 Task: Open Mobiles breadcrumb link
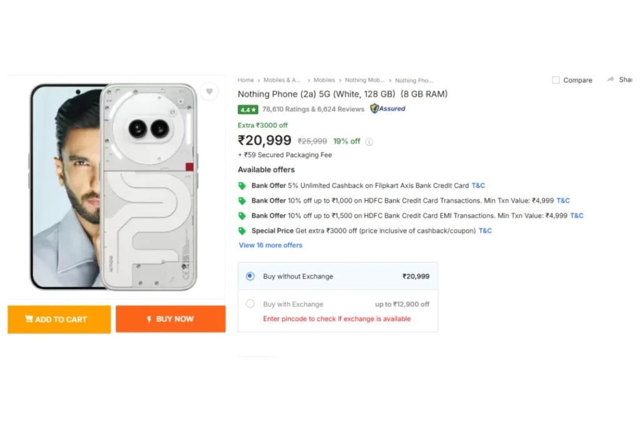tap(324, 80)
